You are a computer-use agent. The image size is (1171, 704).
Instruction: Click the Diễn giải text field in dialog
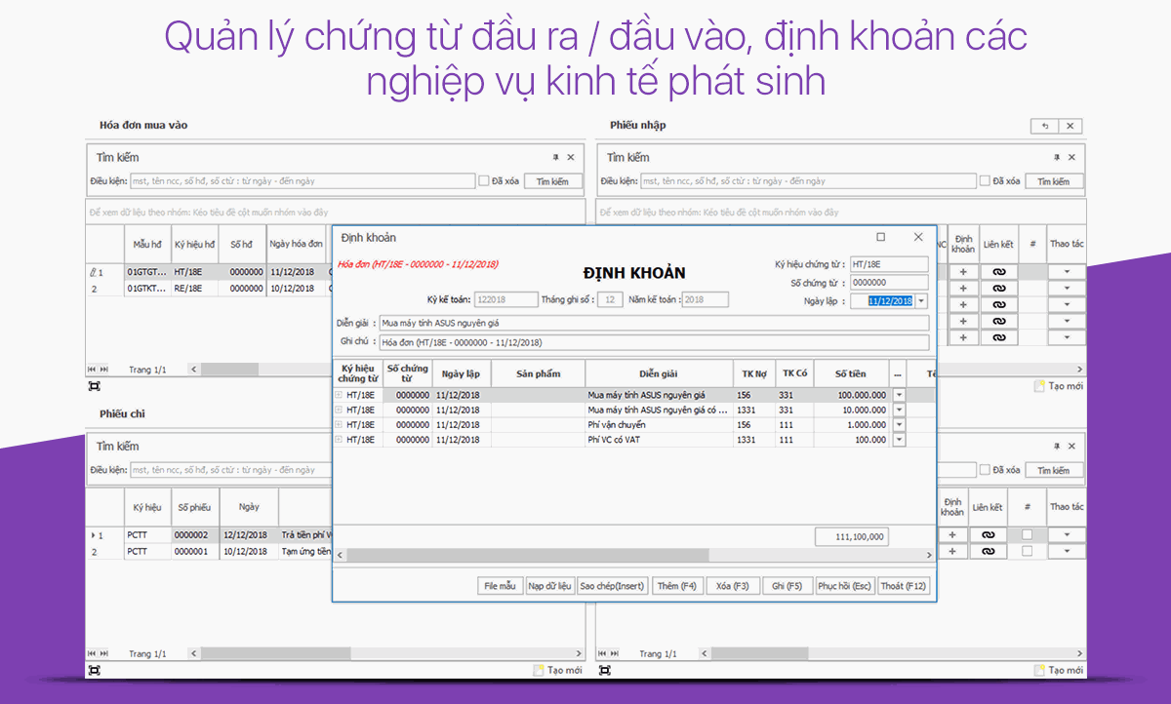654,323
